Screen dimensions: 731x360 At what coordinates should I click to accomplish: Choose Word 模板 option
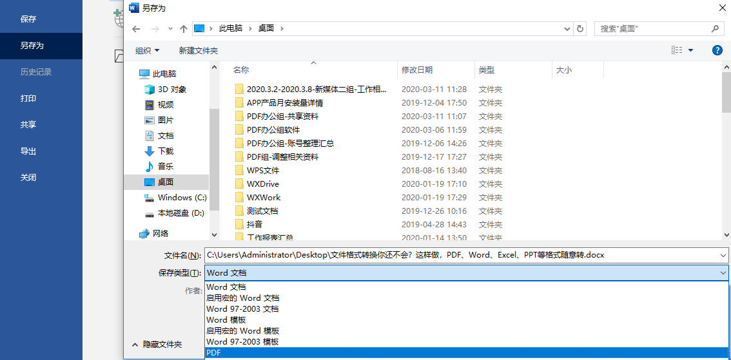[465, 320]
